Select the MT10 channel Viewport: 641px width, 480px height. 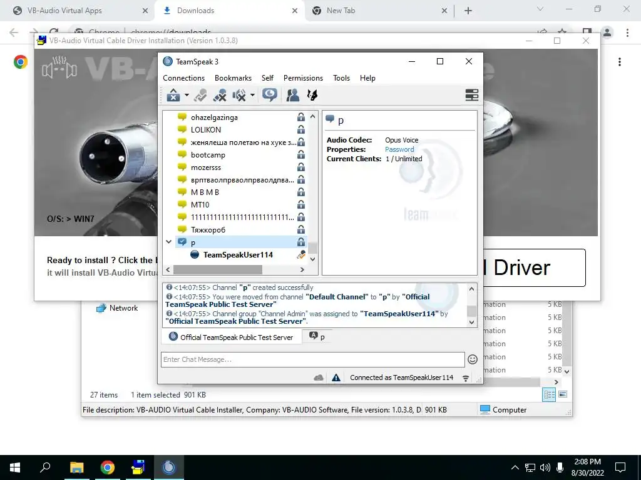pos(200,205)
